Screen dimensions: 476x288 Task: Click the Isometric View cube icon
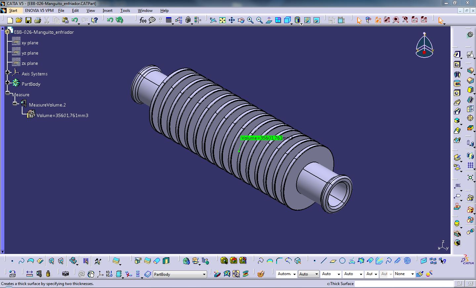[287, 20]
